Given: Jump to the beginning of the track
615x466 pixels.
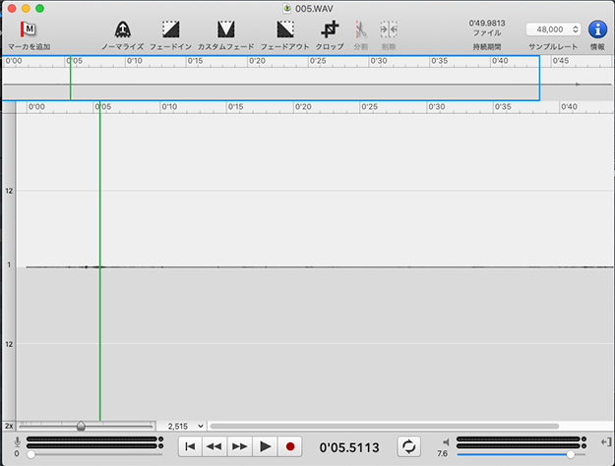Looking at the screenshot, I should coord(191,446).
